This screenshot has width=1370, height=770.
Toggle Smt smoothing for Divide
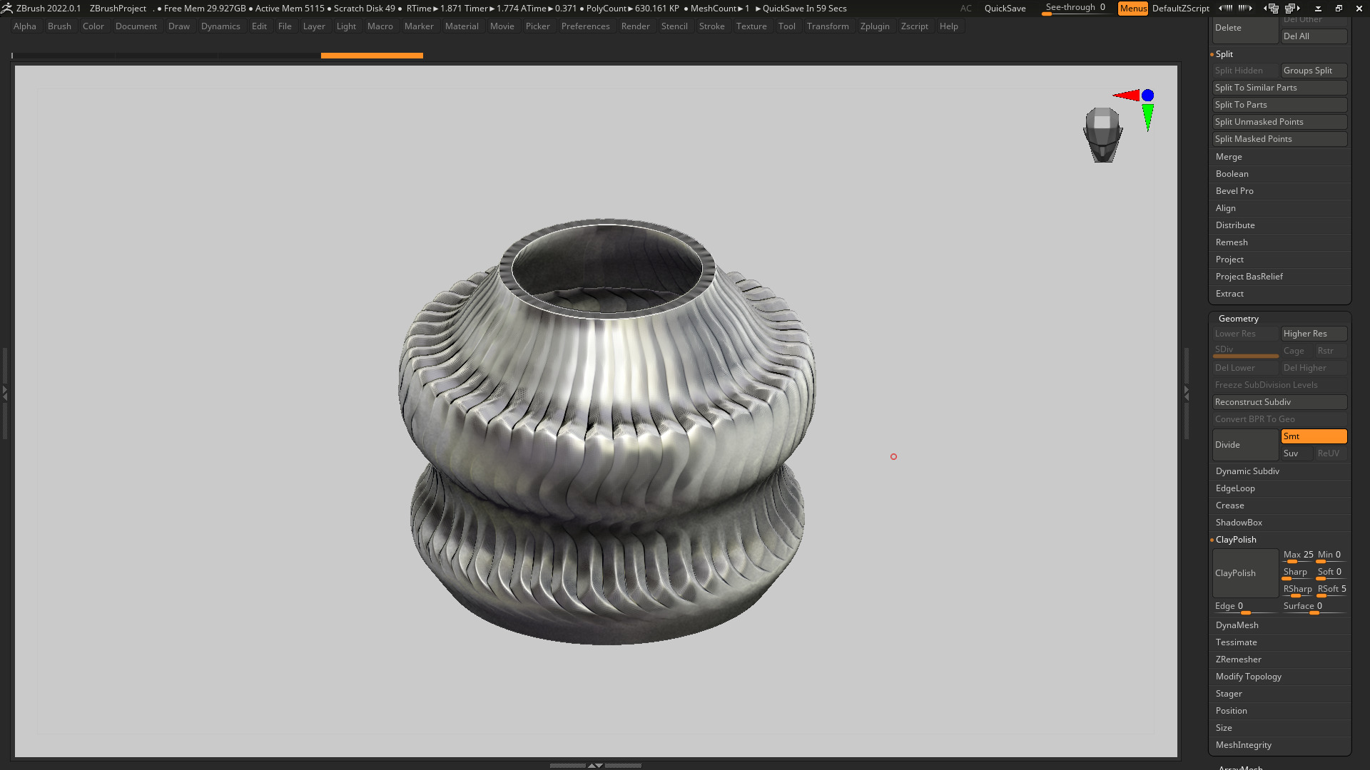click(x=1314, y=436)
